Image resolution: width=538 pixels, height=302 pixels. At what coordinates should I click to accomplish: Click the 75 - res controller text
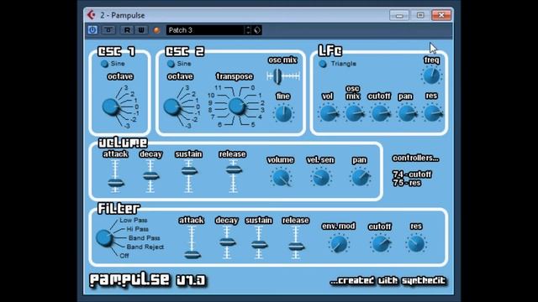(x=407, y=183)
